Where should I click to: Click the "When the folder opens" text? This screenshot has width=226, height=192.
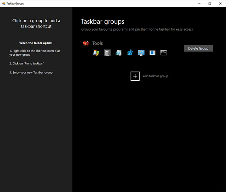[x=36, y=43]
